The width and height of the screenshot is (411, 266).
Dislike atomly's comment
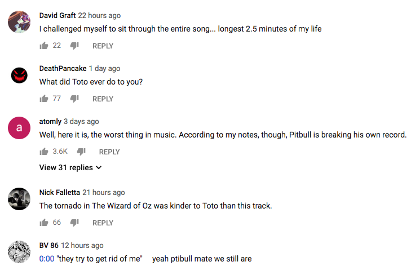(81, 152)
